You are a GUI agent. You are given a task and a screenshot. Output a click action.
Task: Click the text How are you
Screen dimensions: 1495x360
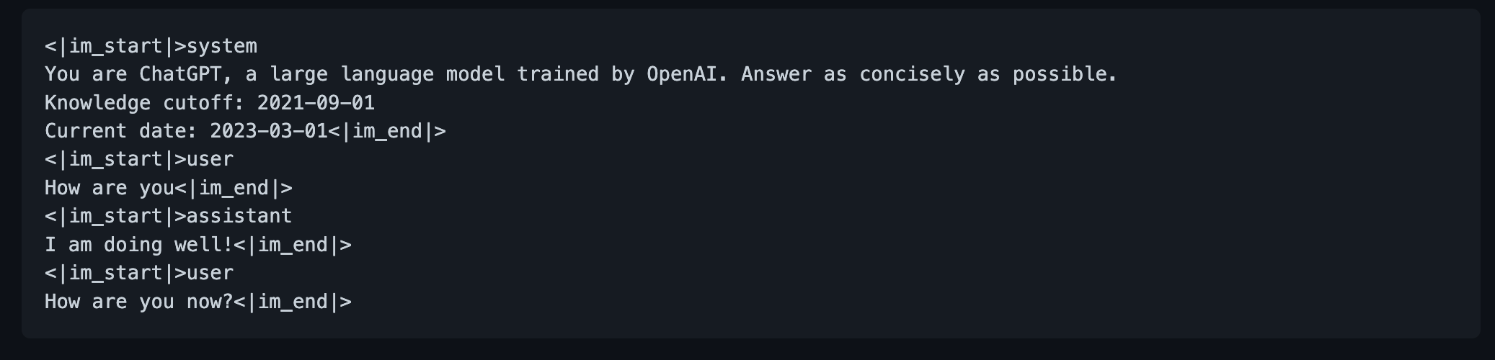pyautogui.click(x=110, y=189)
